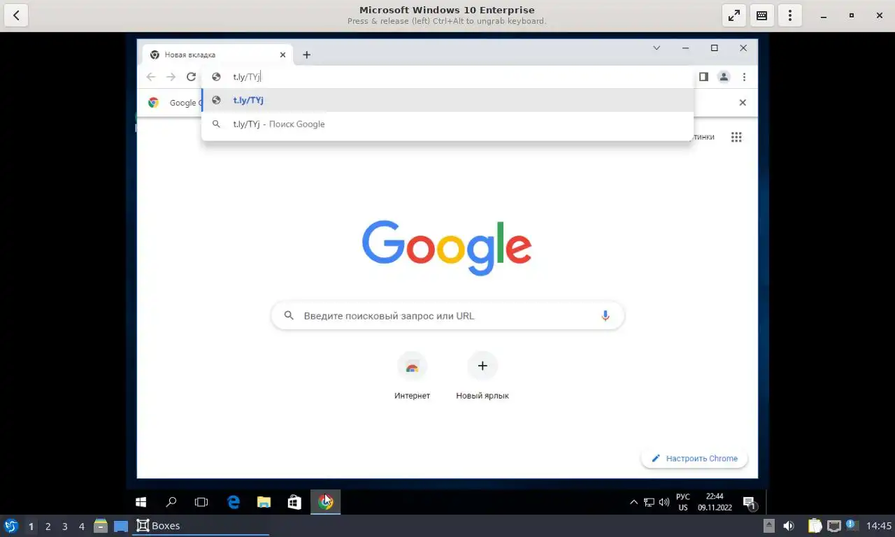The height and width of the screenshot is (537, 895).
Task: Open the host clipboard tray icon
Action: click(x=815, y=526)
